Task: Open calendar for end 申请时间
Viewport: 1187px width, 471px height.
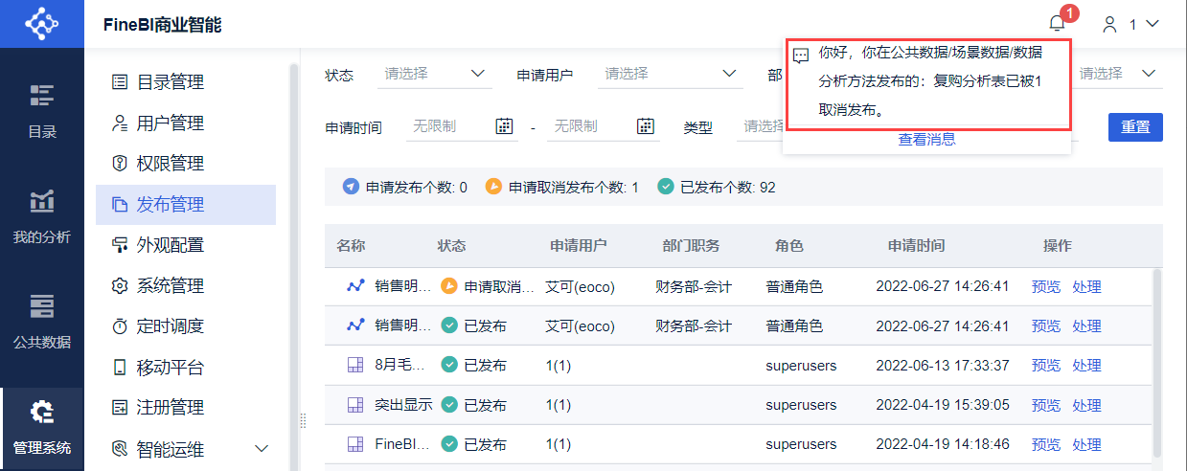Action: [x=646, y=126]
